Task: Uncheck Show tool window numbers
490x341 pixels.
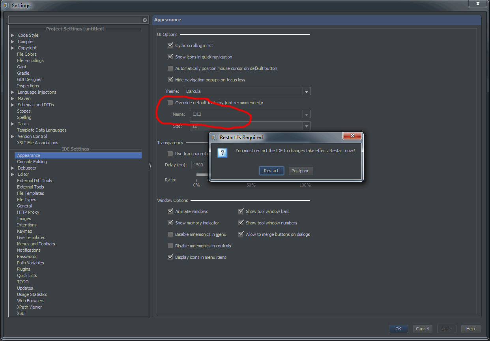Action: [241, 223]
